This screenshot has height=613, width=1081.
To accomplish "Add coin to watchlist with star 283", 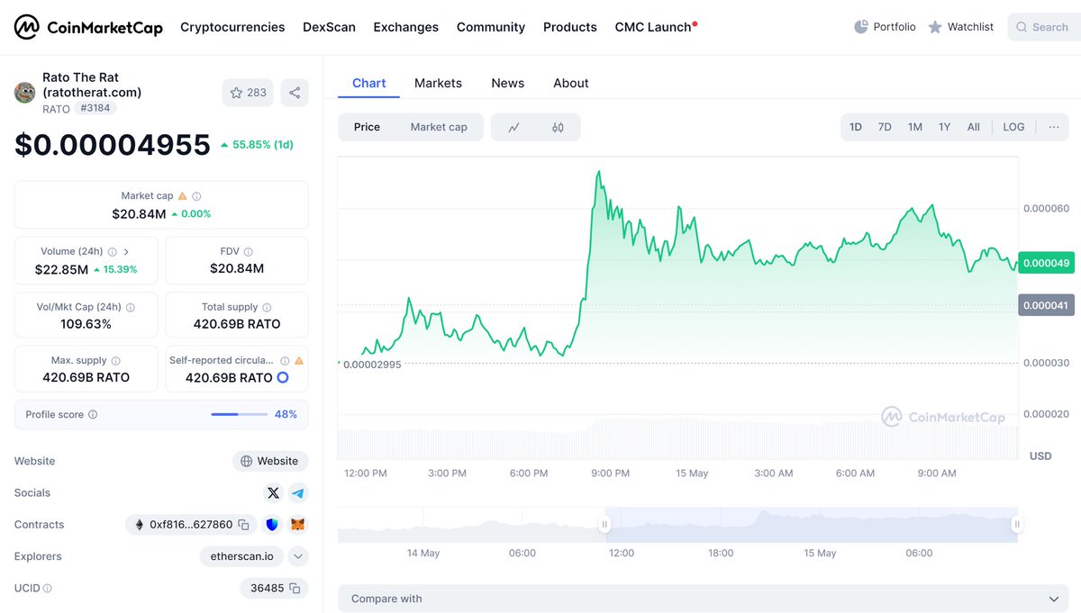I will (x=248, y=93).
